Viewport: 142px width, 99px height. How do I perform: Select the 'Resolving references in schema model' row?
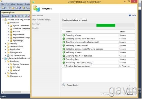(98, 42)
